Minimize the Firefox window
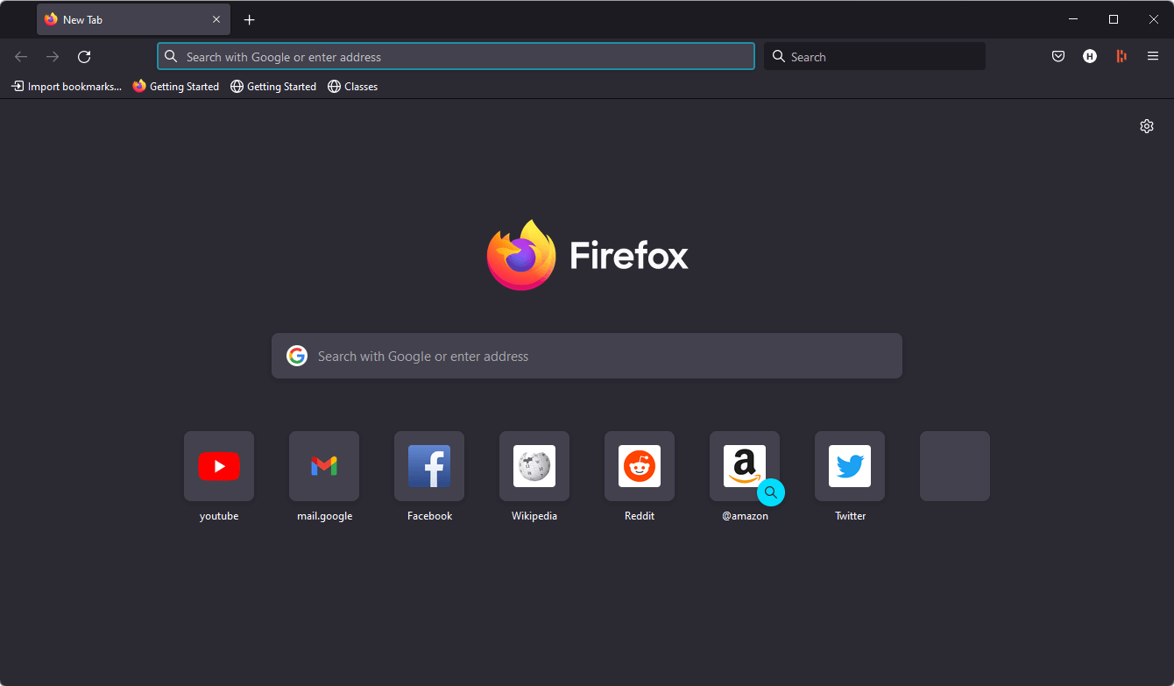 [x=1073, y=19]
